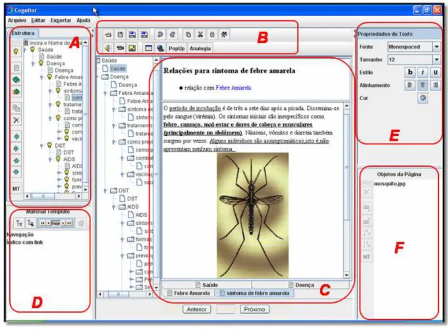The height and width of the screenshot is (331, 448).
Task: Collapse the AIDS folder in middle tree
Action: 114,206
